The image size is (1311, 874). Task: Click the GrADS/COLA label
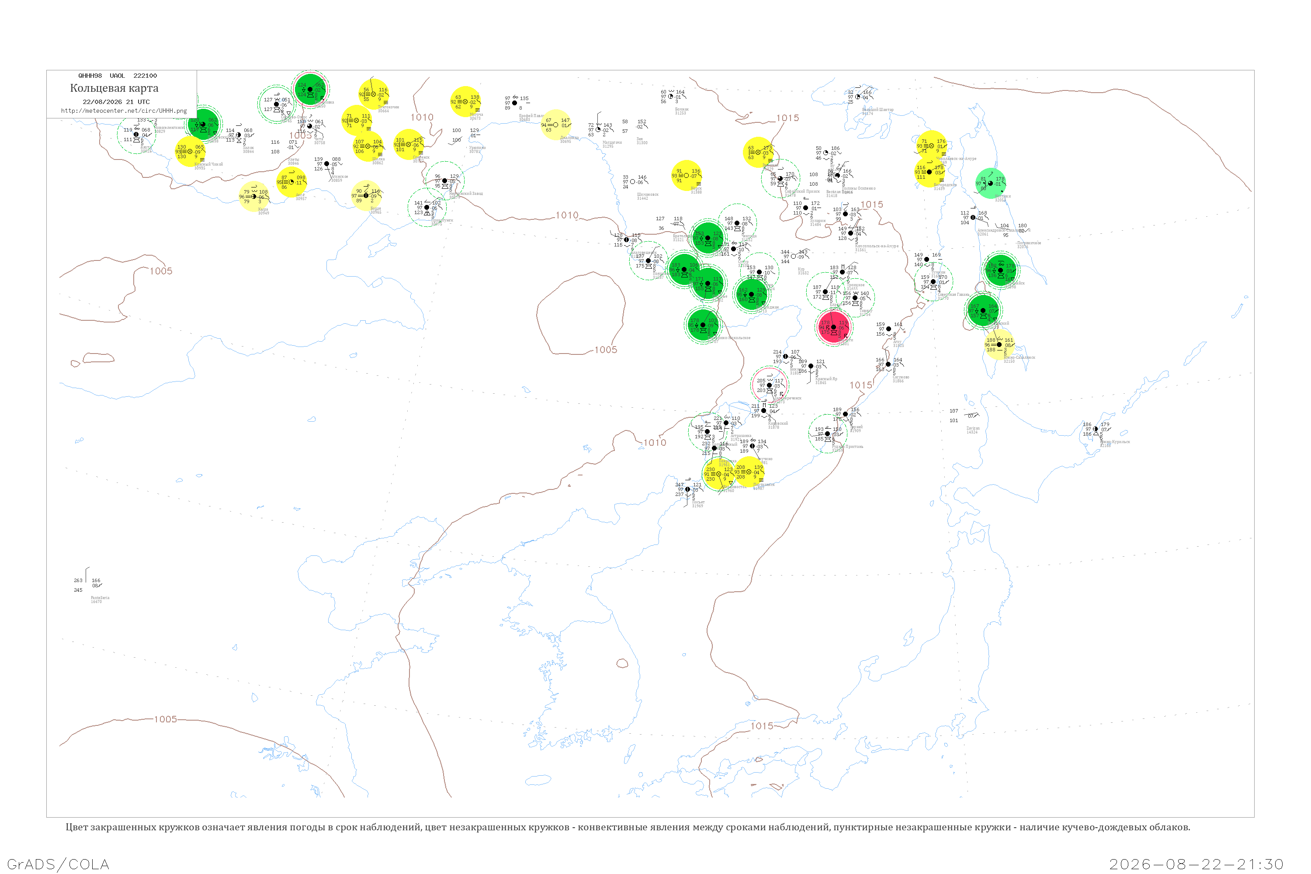(58, 864)
